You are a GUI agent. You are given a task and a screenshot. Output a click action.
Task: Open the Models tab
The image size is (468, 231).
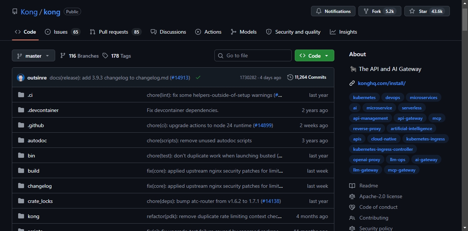[244, 32]
